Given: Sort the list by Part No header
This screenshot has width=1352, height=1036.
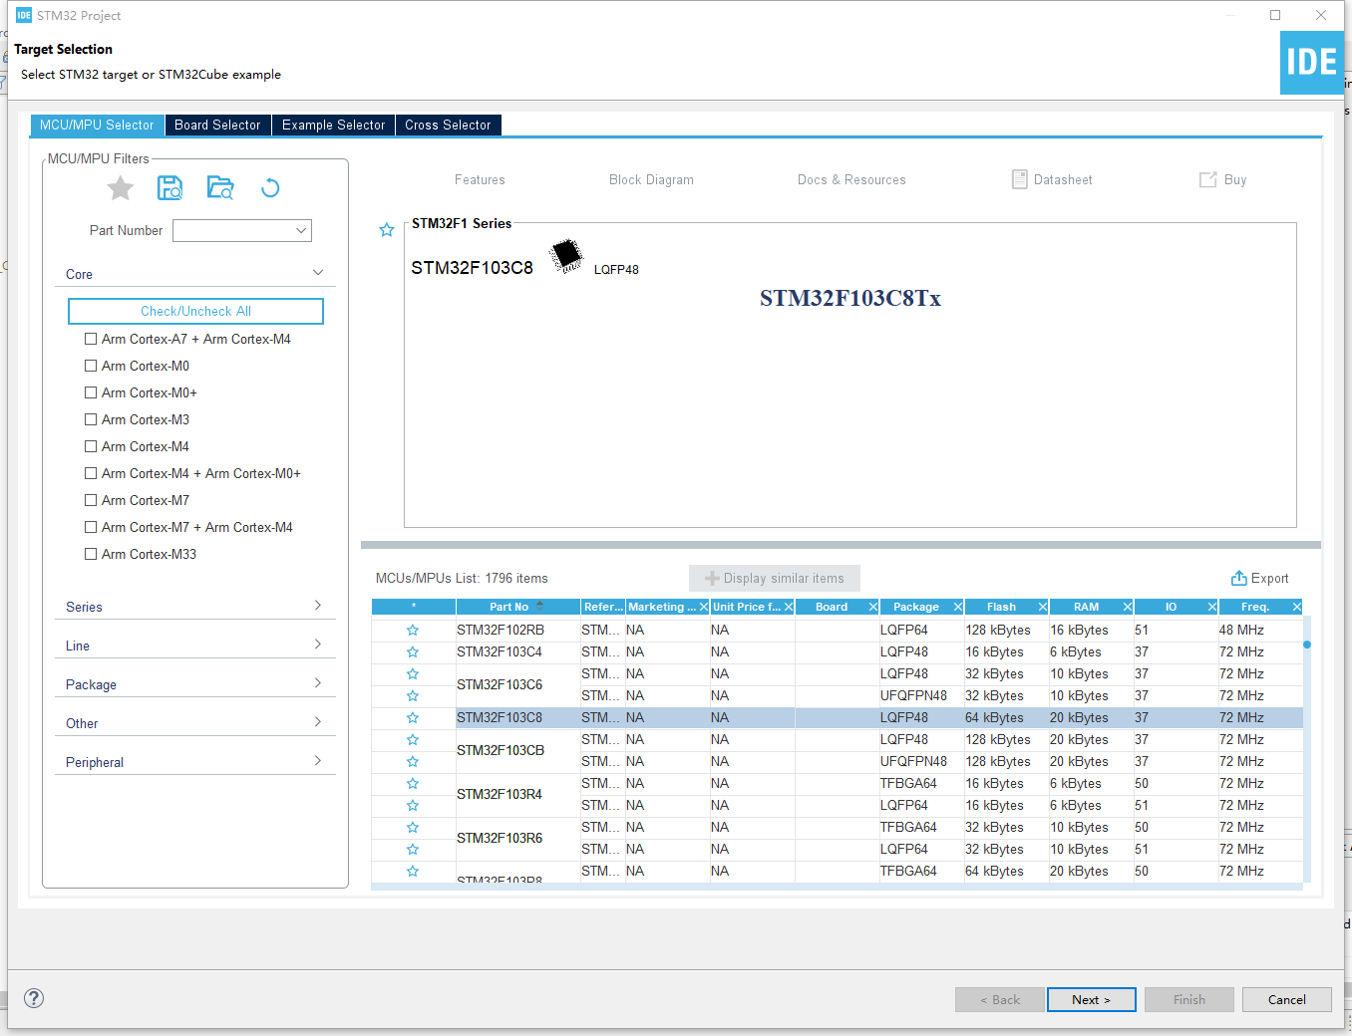Looking at the screenshot, I should point(517,607).
